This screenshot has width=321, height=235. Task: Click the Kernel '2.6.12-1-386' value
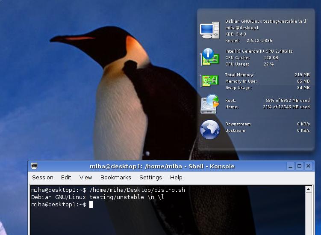(259, 41)
